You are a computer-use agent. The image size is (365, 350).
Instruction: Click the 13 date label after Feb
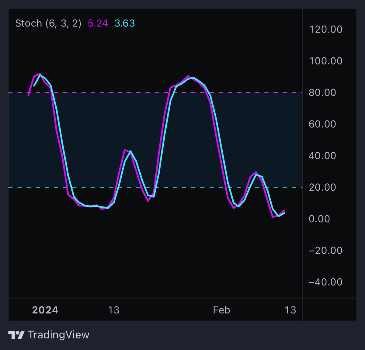coord(290,310)
